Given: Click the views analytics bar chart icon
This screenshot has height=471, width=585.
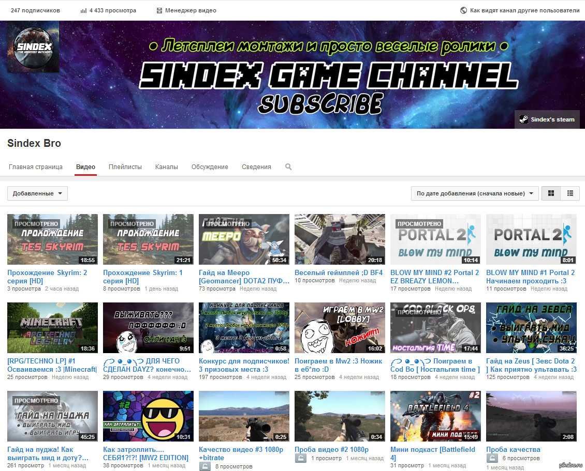Looking at the screenshot, I should point(84,10).
